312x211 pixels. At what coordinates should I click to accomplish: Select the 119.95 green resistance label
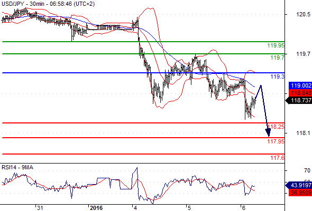[x=276, y=45]
